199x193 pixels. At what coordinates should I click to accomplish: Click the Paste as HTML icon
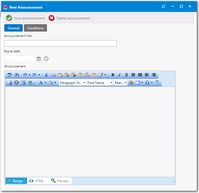(x=87, y=75)
